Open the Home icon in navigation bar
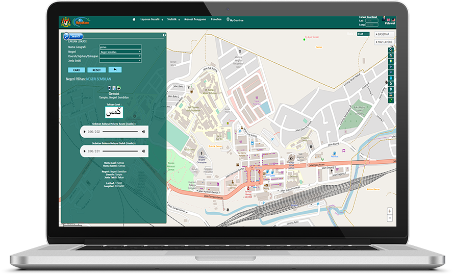This screenshot has height=274, width=453. 134,19
